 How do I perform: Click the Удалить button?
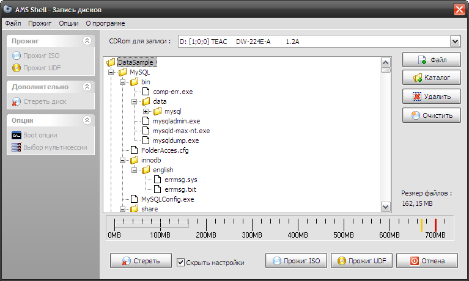tap(431, 97)
